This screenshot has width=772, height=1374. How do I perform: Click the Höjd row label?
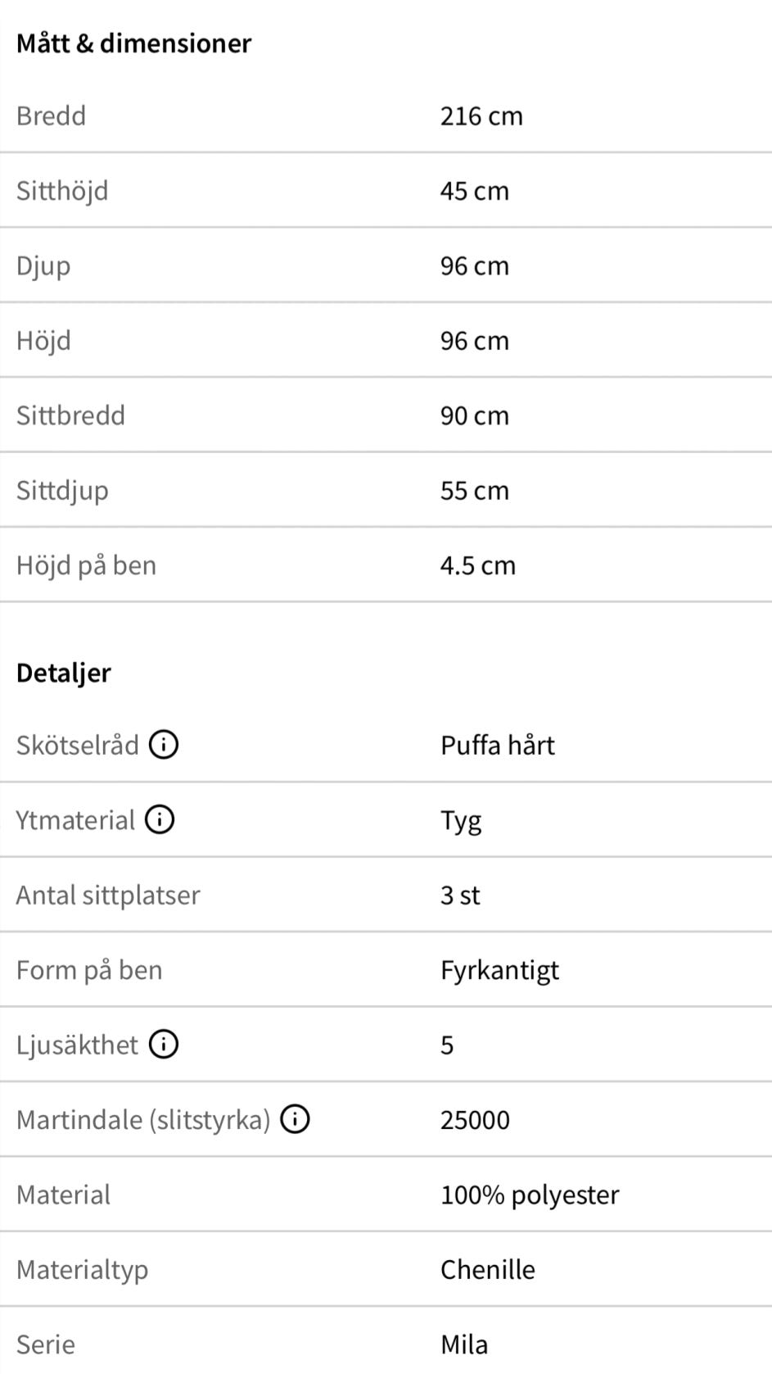click(43, 341)
